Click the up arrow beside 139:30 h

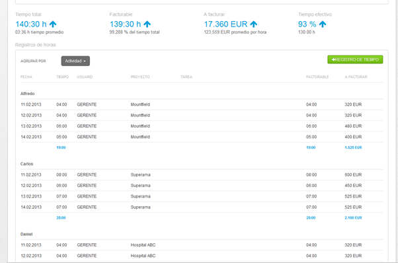click(147, 24)
